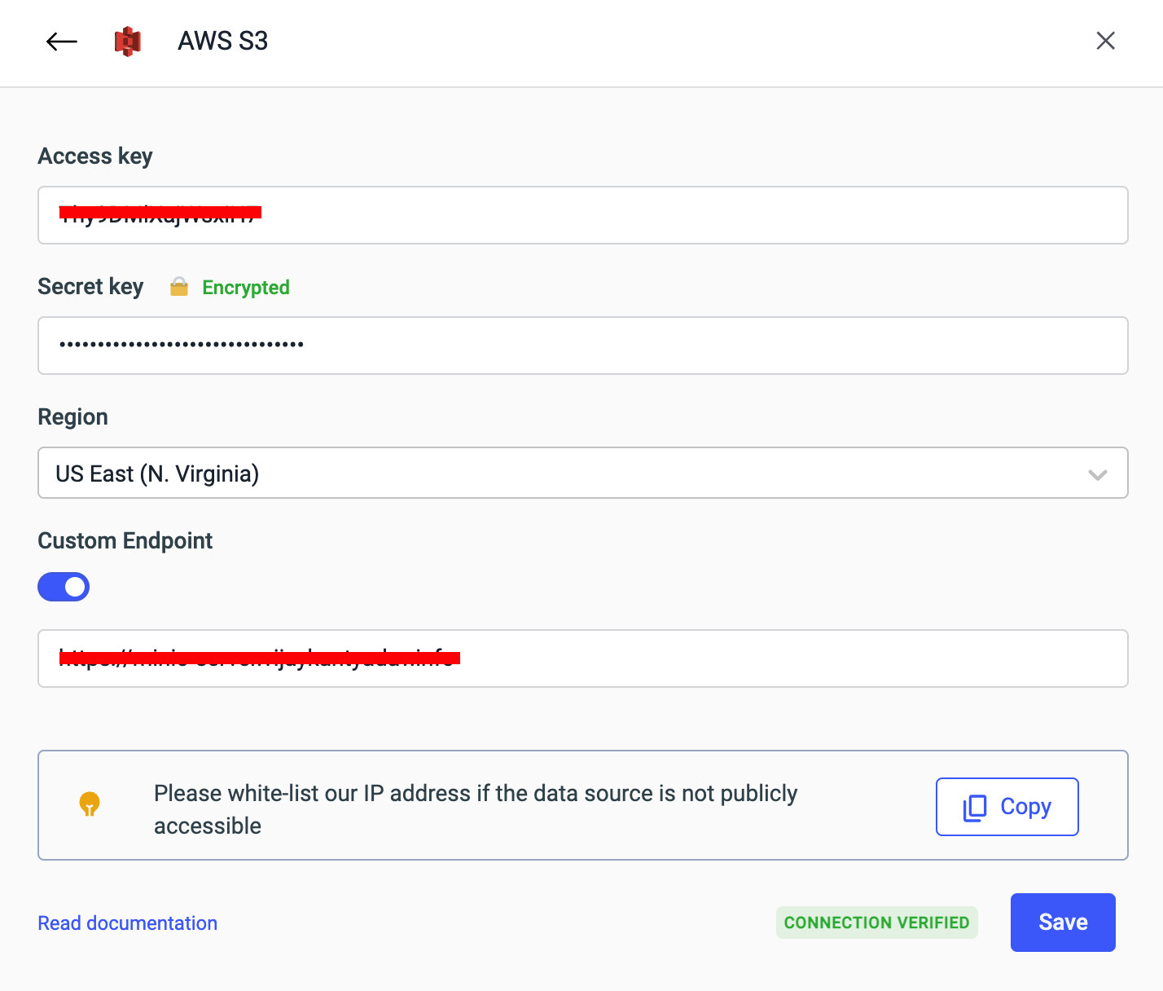Click the green Encrypted label
The height and width of the screenshot is (991, 1163).
[x=246, y=288]
